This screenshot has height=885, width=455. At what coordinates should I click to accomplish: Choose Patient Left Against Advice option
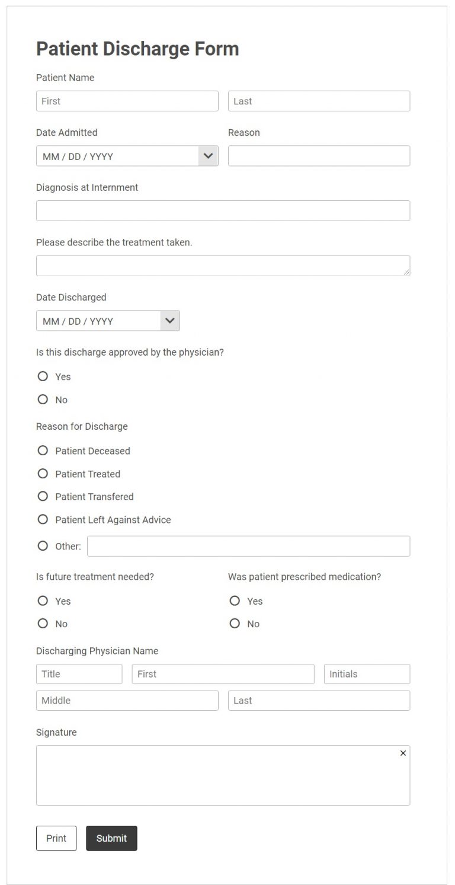point(43,519)
